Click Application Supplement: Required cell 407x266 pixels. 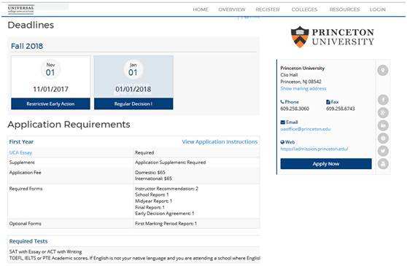click(170, 163)
